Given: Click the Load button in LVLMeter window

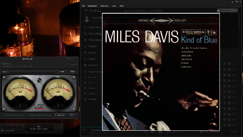Looking at the screenshot, I should 62,71.
